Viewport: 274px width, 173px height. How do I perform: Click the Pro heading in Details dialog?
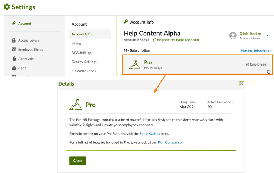91,105
